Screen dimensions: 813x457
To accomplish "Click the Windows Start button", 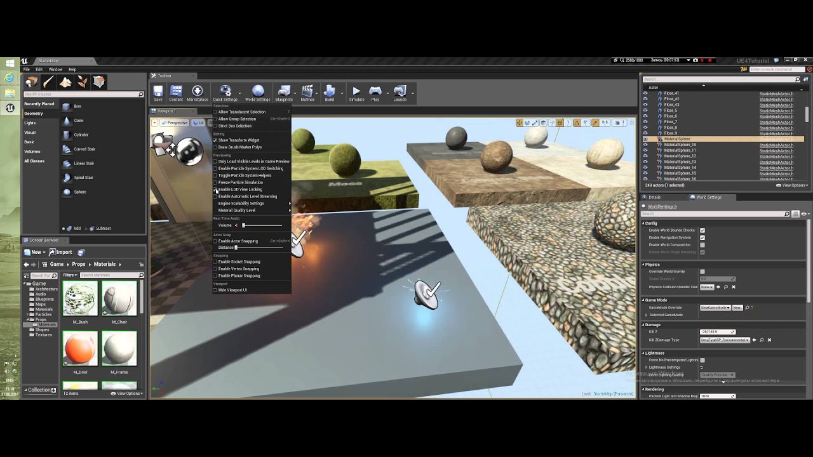I will [x=10, y=63].
